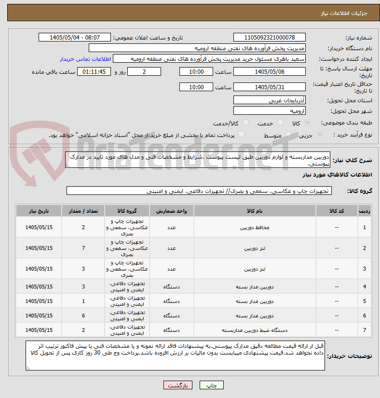Open اطلاعات تماس خریدار link

pos(85,59)
